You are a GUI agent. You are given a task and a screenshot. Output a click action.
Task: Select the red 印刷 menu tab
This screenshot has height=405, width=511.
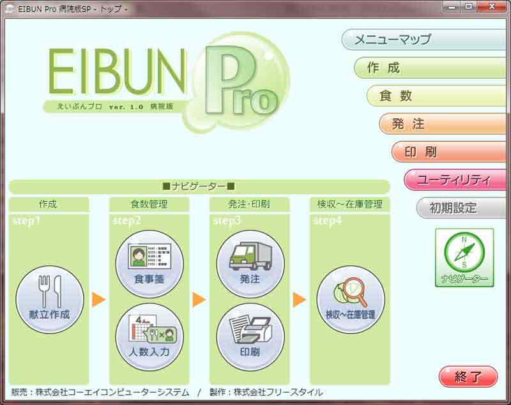tap(449, 152)
